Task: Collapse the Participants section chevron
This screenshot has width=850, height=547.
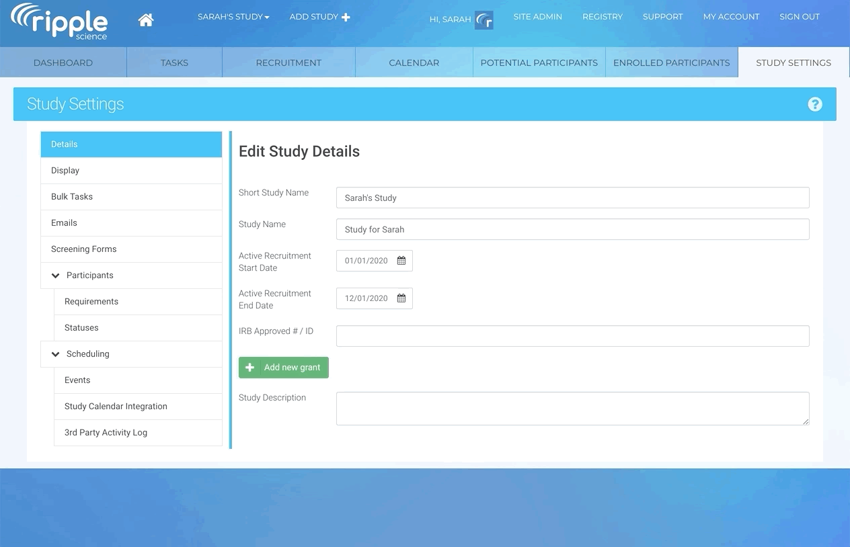Action: (x=56, y=276)
